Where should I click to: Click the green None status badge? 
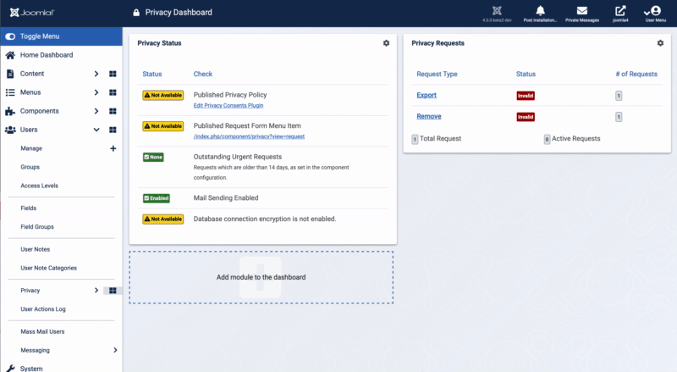pyautogui.click(x=153, y=157)
